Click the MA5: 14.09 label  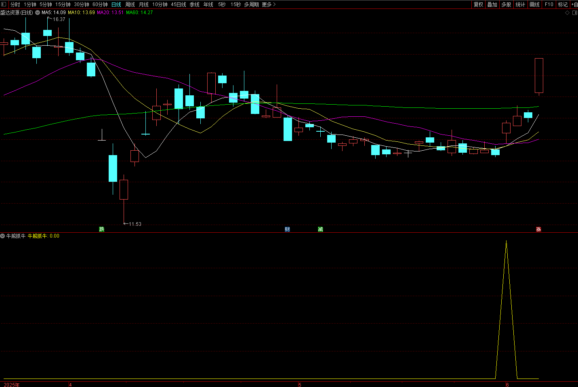pyautogui.click(x=54, y=13)
